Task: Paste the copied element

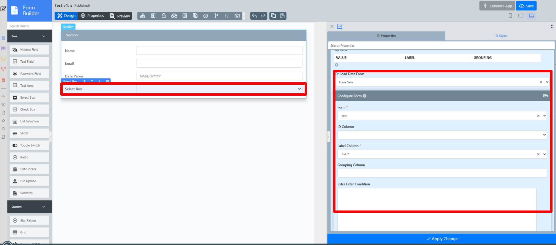Action: [282, 16]
